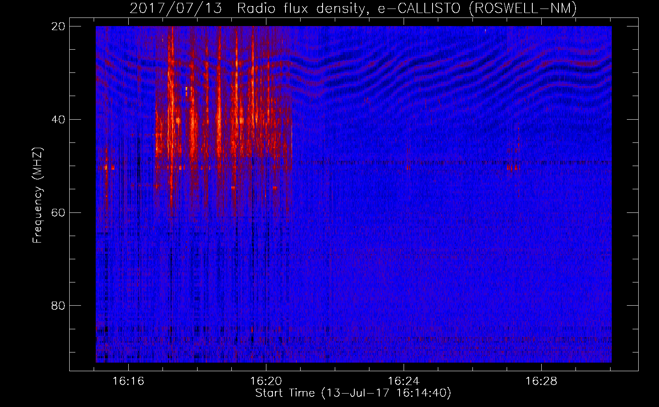The image size is (659, 407).
Task: Click the '16:24' time tick label
Action: tap(404, 381)
